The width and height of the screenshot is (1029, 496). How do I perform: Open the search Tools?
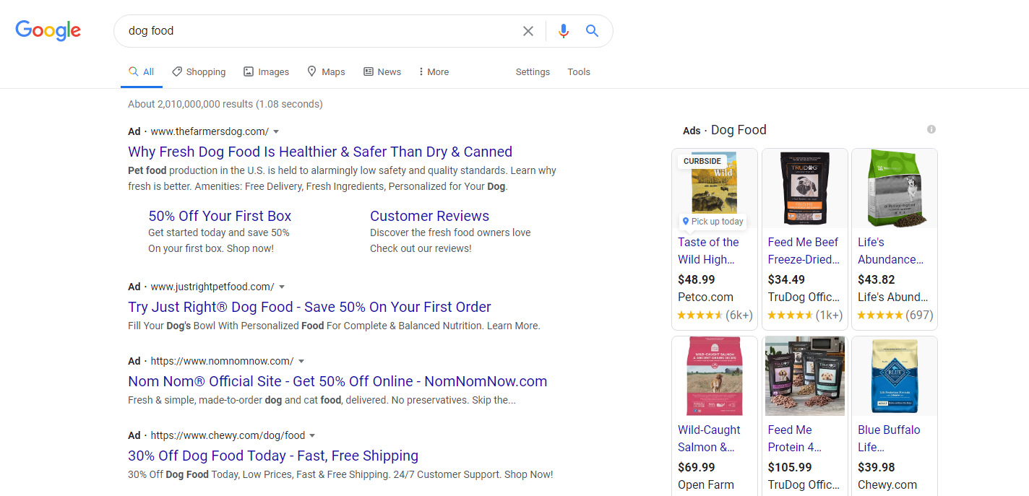pyautogui.click(x=579, y=71)
